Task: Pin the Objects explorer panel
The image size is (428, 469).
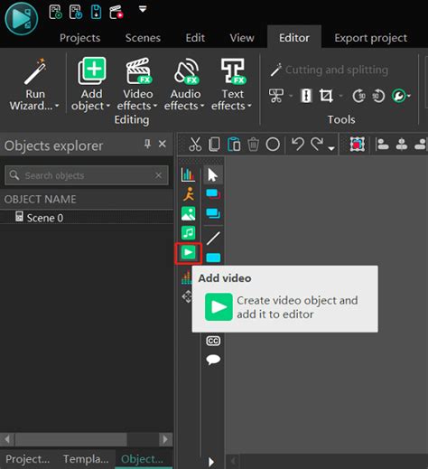Action: point(147,144)
